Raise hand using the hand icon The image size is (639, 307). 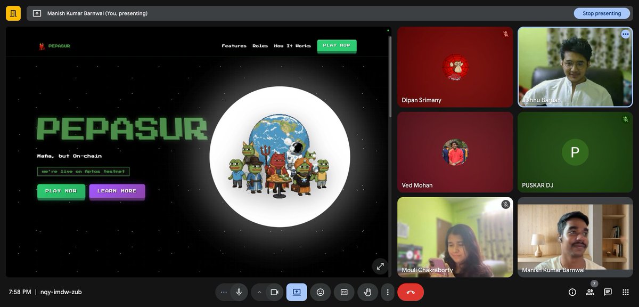pos(367,292)
